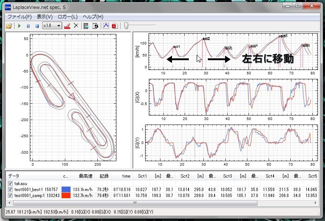Click the sct2 marker label on speed graph
The image size is (325, 221).
point(206,39)
